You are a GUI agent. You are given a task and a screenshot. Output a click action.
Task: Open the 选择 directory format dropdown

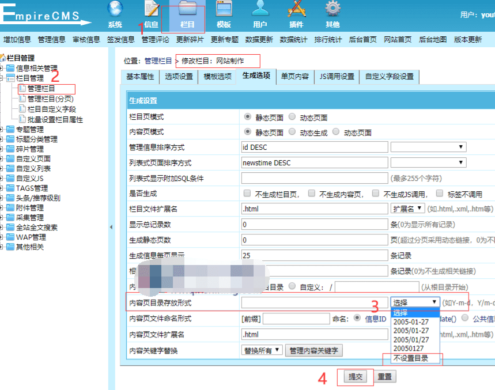[414, 301]
